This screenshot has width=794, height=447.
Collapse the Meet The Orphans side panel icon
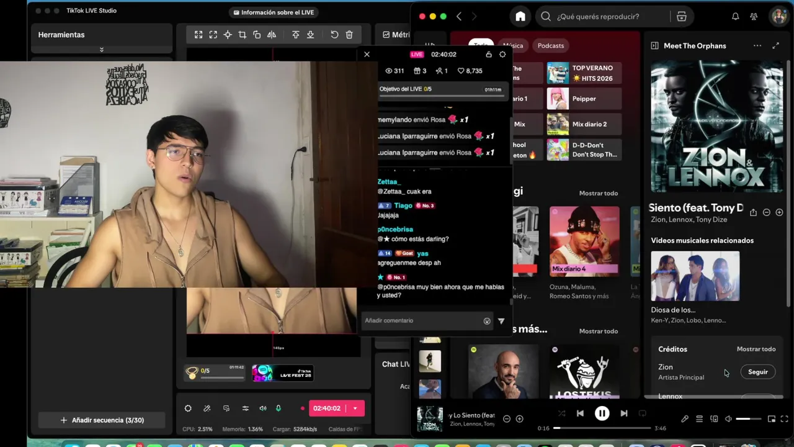(x=654, y=46)
